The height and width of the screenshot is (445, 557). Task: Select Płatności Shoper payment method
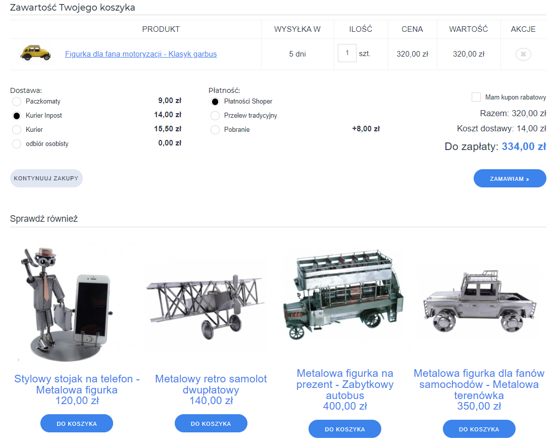point(215,102)
